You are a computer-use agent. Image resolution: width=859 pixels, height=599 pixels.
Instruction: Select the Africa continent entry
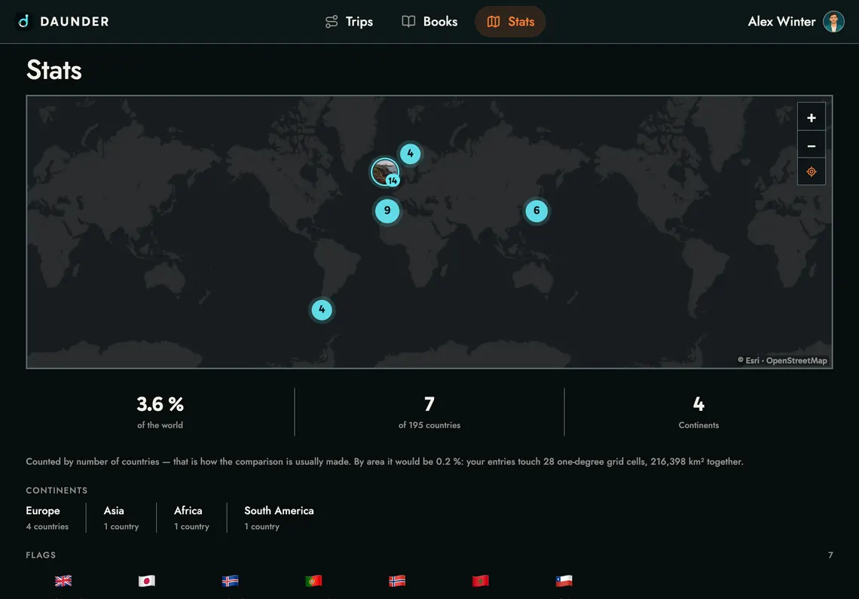(191, 518)
